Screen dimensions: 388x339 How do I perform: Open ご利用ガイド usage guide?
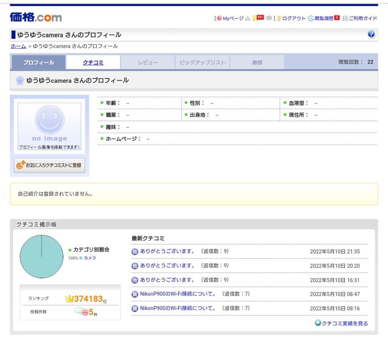click(x=363, y=19)
